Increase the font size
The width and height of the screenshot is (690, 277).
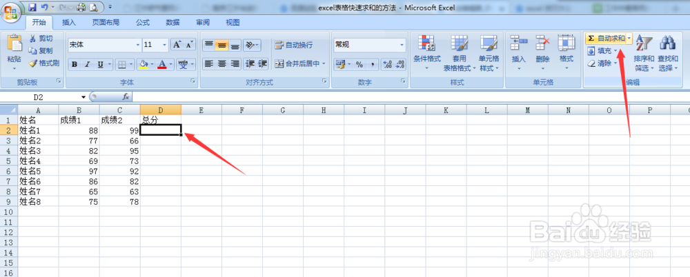(x=177, y=44)
